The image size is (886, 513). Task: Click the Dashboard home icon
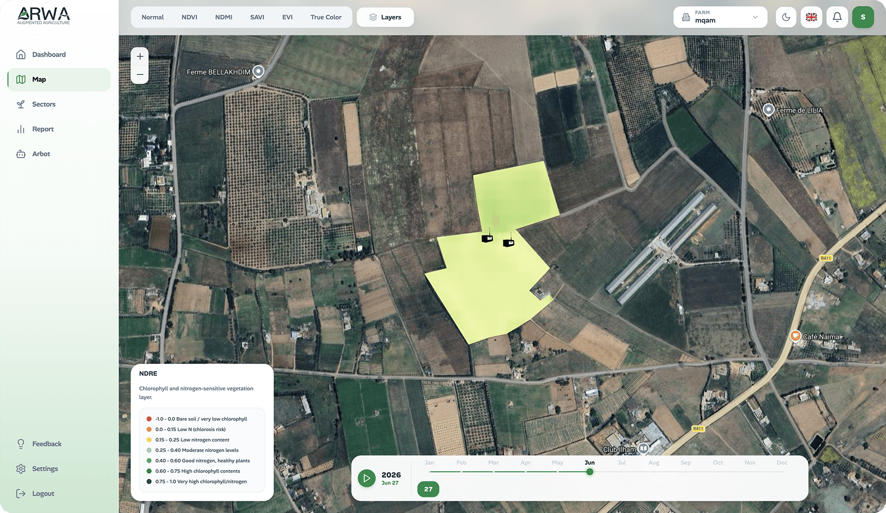pyautogui.click(x=21, y=55)
